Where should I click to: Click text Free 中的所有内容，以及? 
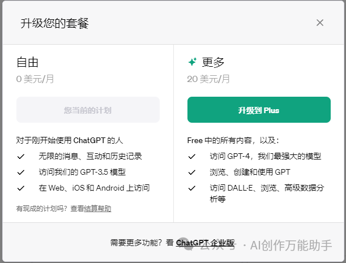click(233, 140)
